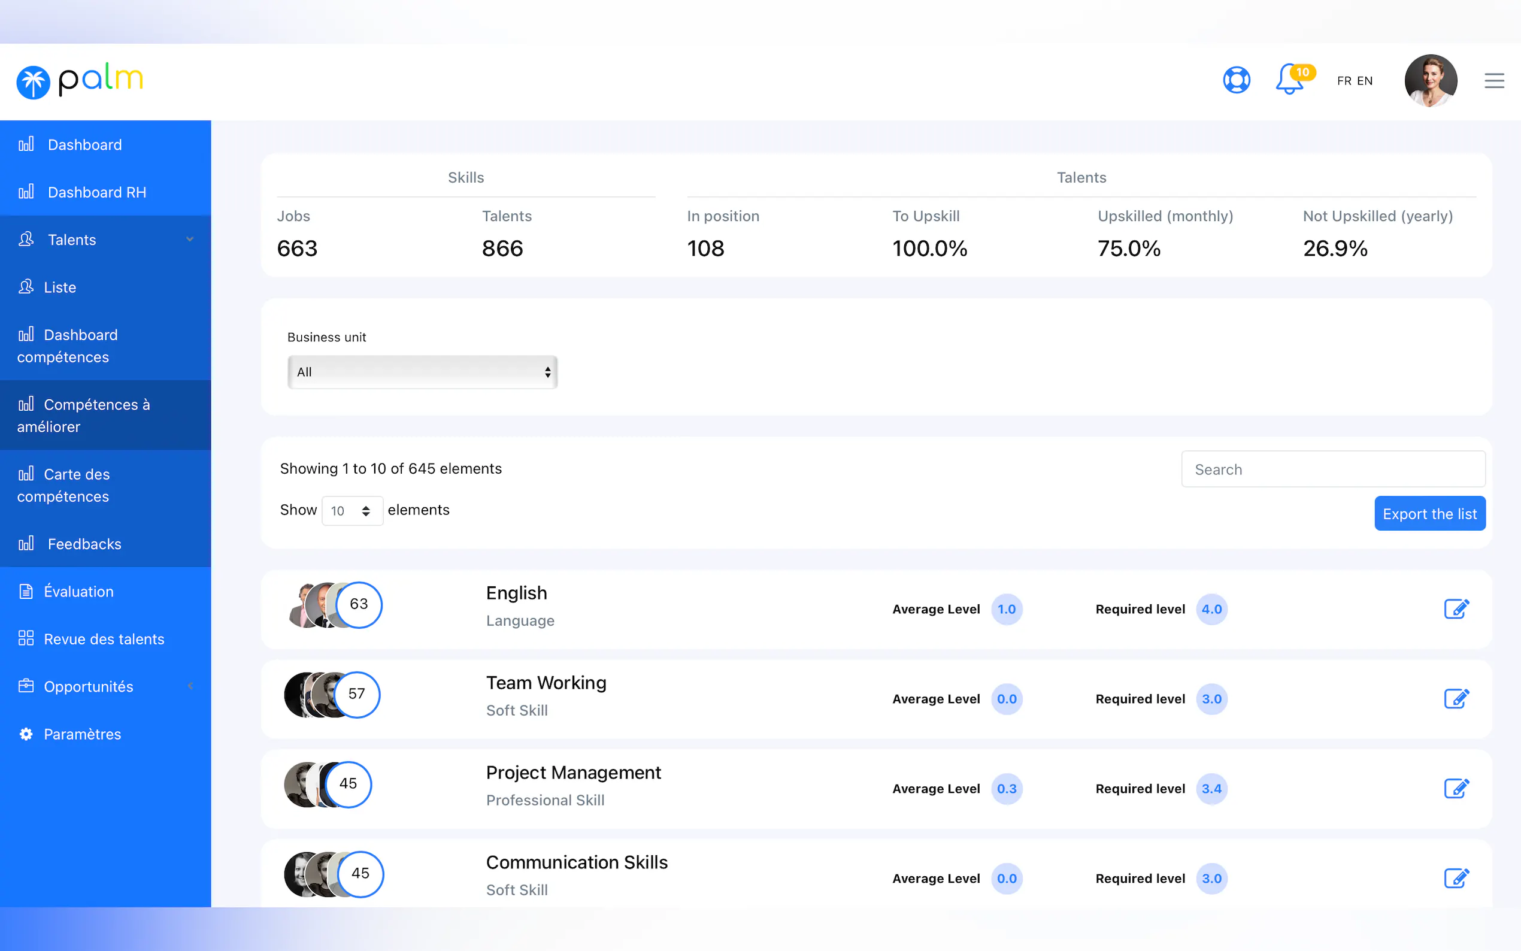Click the palm logo
1521x951 pixels.
click(x=80, y=80)
